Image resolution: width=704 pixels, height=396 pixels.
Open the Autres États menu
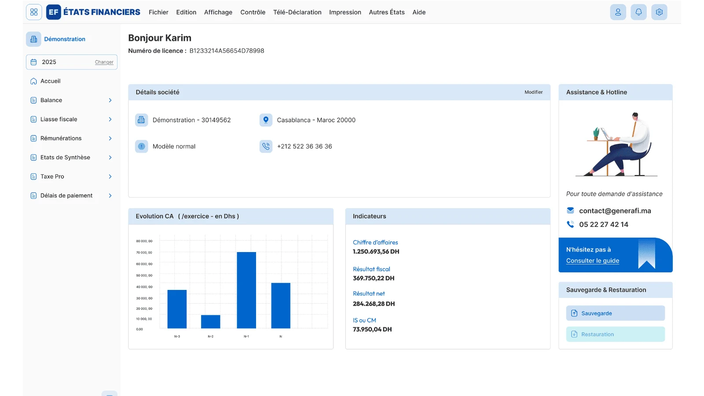click(387, 12)
